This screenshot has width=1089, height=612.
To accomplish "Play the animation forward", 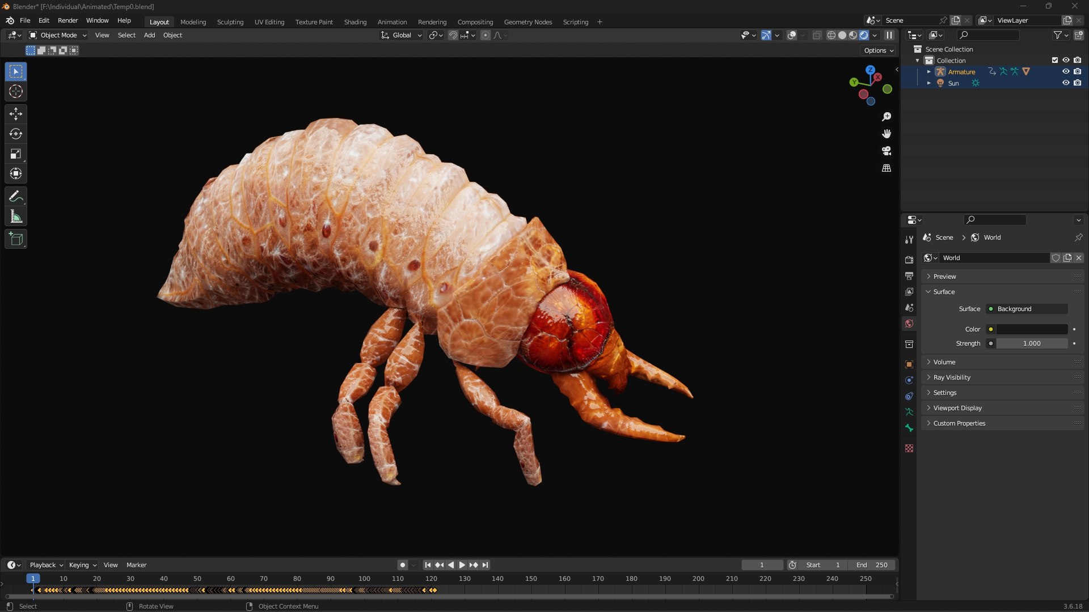I will (x=462, y=565).
